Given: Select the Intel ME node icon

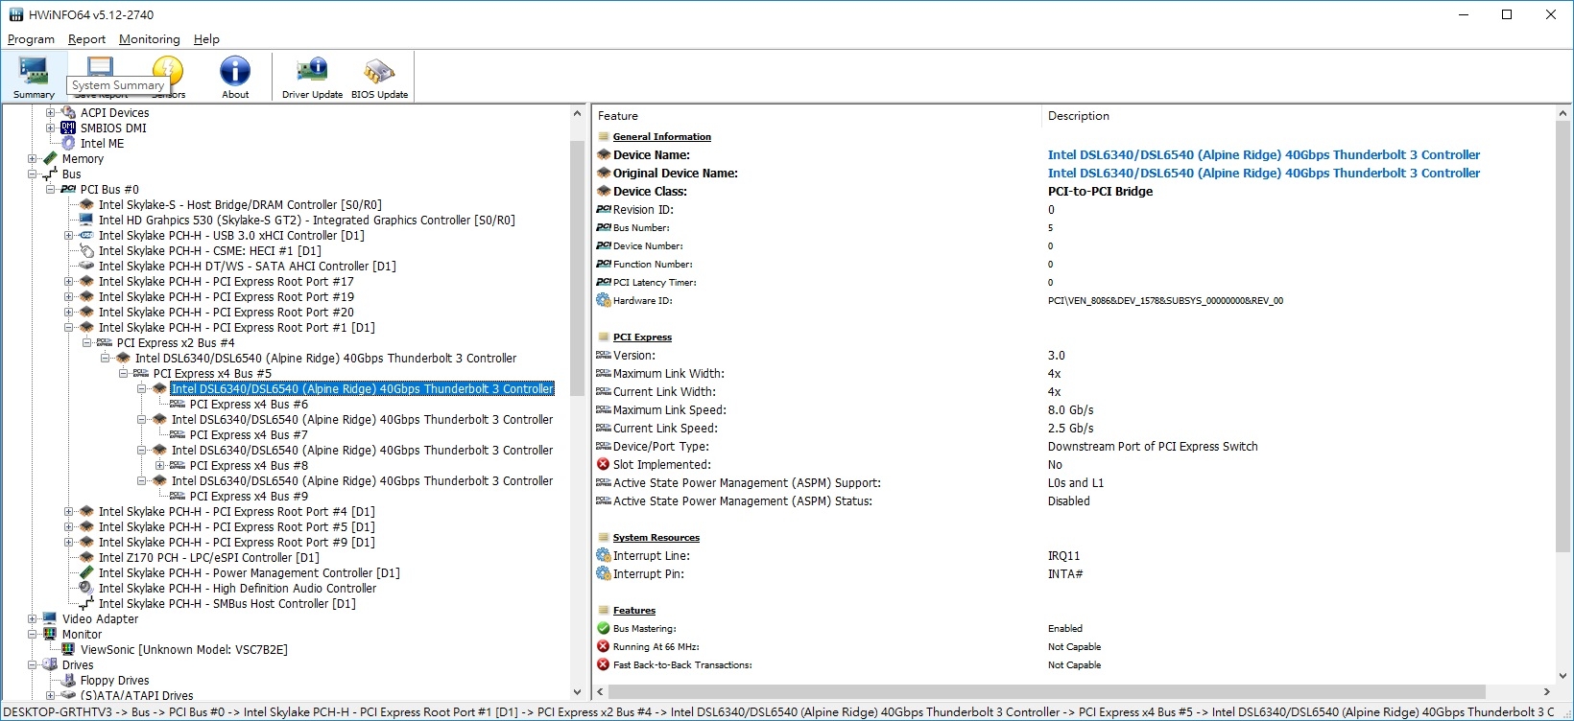Looking at the screenshot, I should tap(68, 144).
